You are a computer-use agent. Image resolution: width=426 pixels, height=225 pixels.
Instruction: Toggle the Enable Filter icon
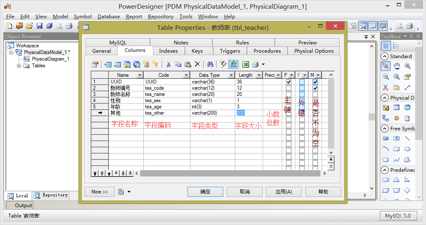233,64
